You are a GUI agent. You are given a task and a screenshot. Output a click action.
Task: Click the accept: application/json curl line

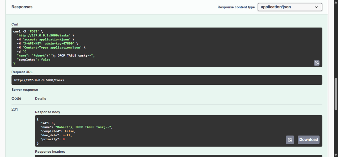pyautogui.click(x=46, y=39)
